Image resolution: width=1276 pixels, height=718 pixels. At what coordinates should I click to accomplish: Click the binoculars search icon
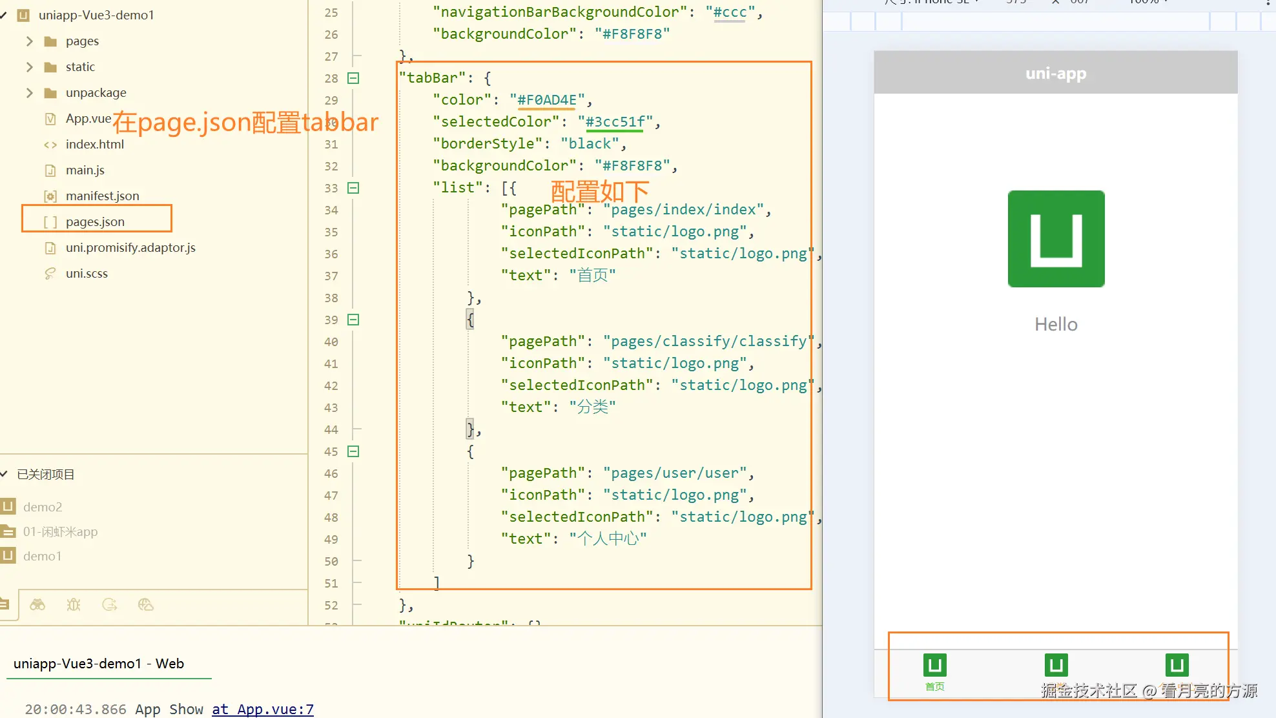(37, 604)
